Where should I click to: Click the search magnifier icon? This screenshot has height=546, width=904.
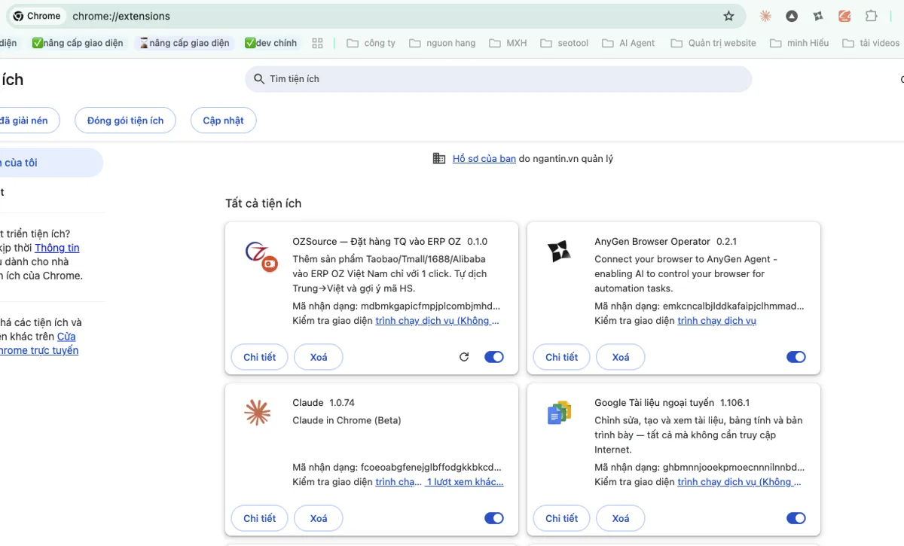259,79
